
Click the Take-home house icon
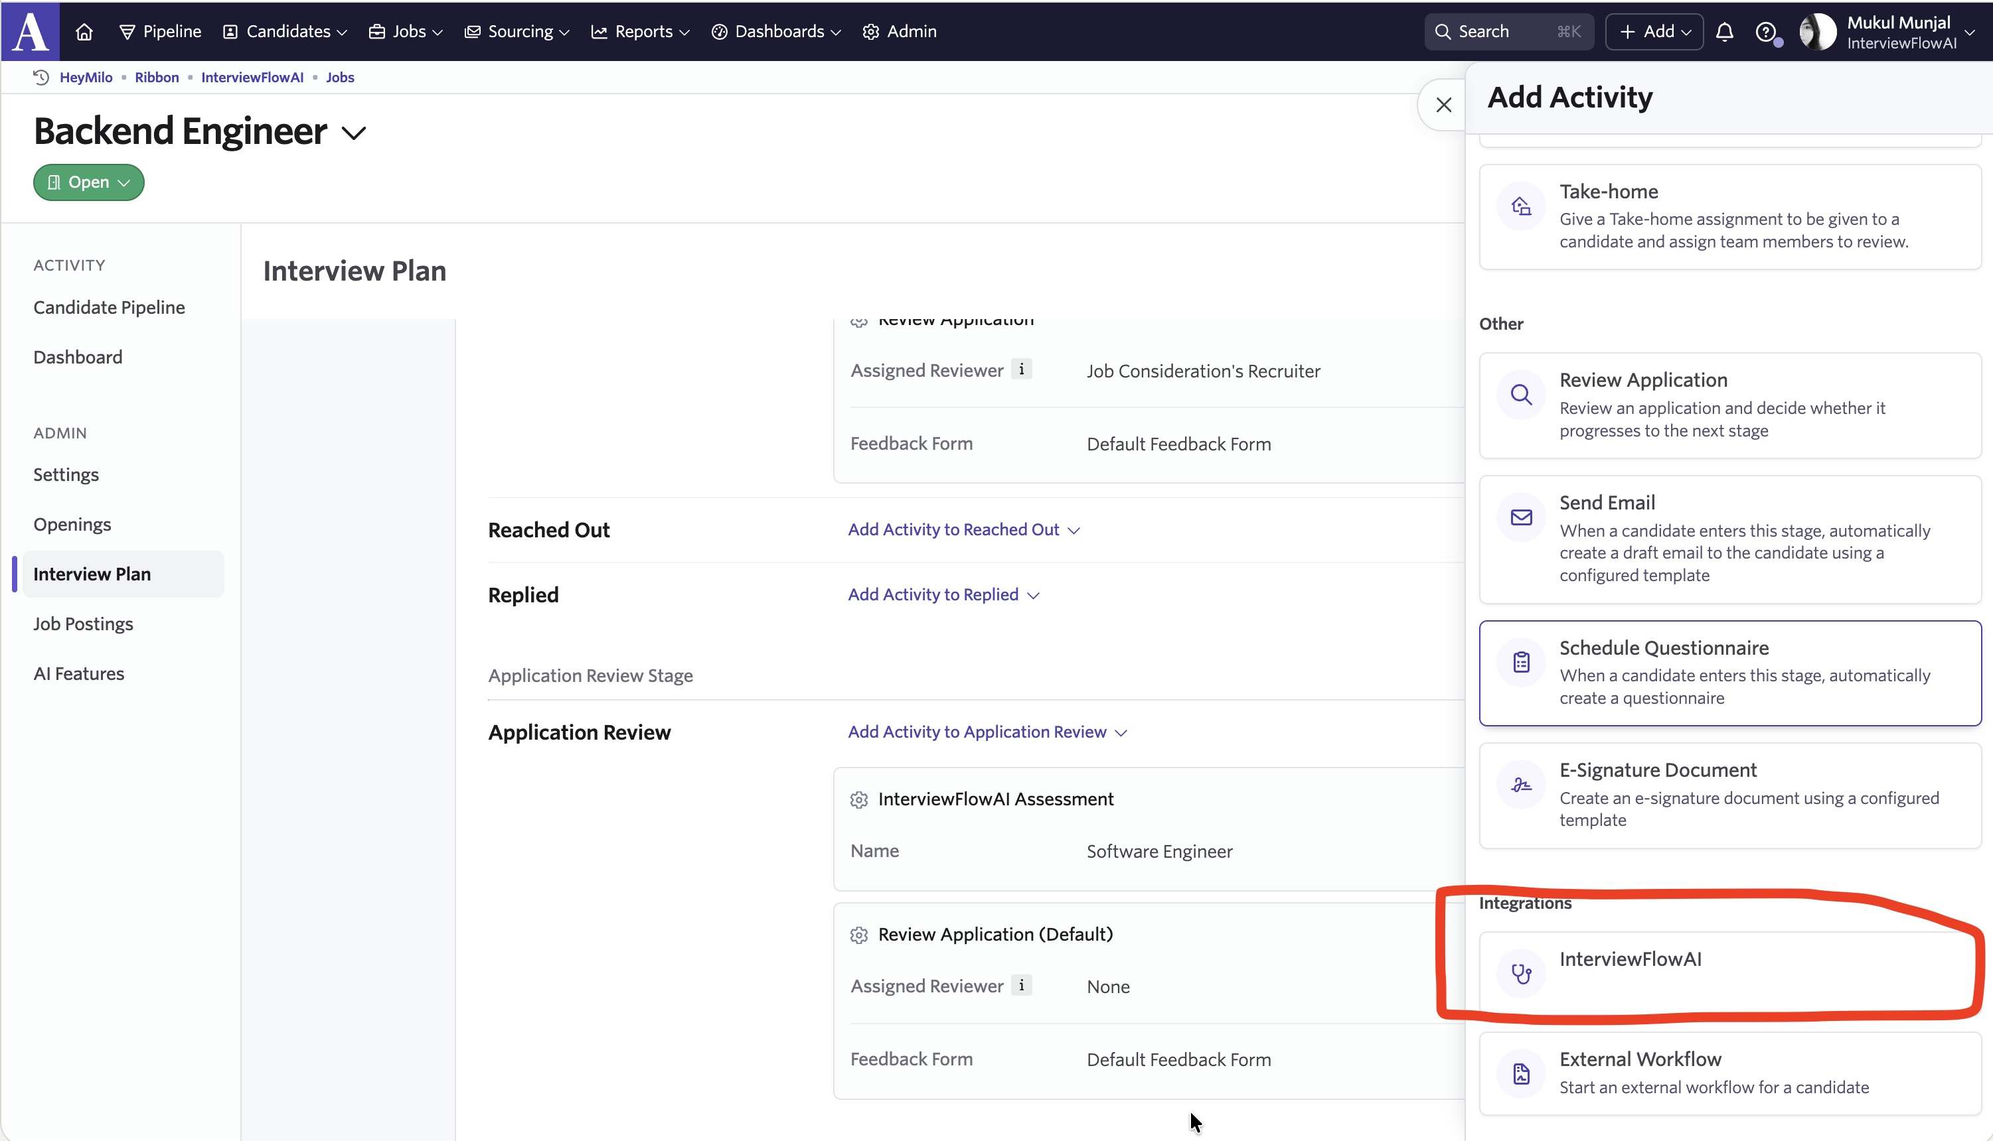point(1521,206)
